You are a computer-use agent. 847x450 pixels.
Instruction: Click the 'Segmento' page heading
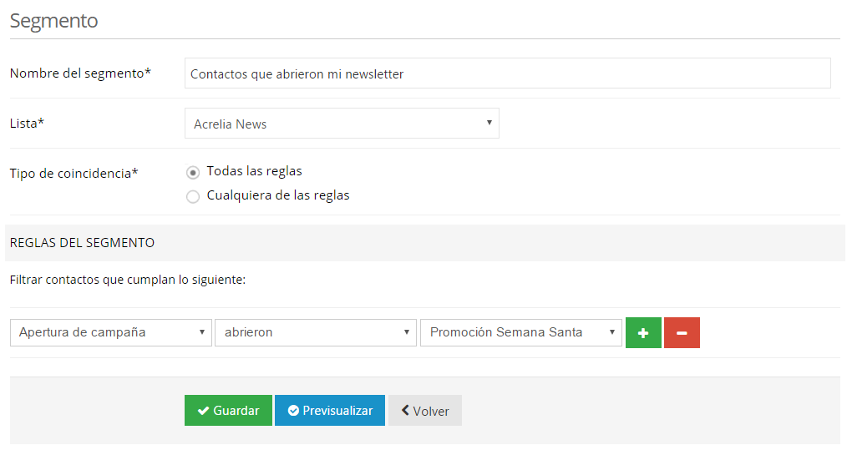coord(54,21)
